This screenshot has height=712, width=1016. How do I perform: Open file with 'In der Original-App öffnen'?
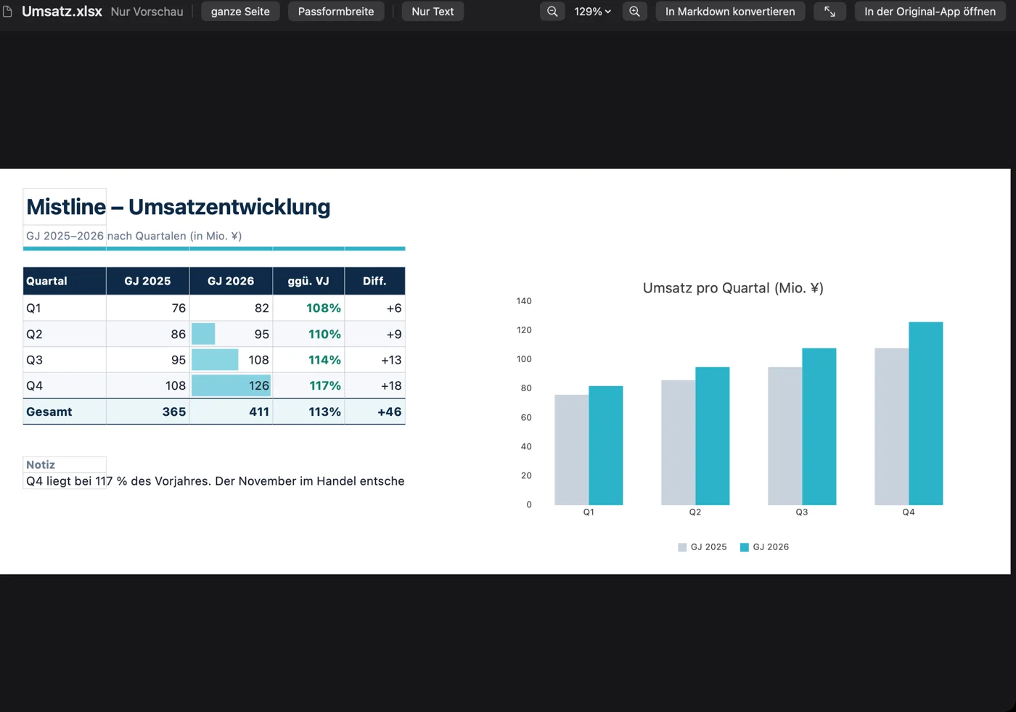930,12
